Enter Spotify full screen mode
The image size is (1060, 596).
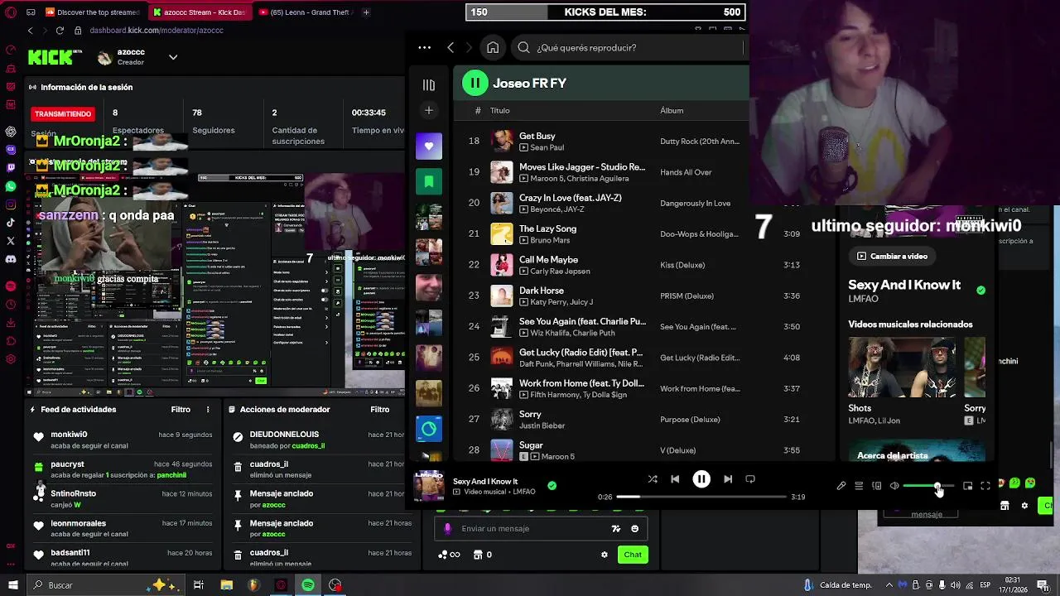(985, 486)
